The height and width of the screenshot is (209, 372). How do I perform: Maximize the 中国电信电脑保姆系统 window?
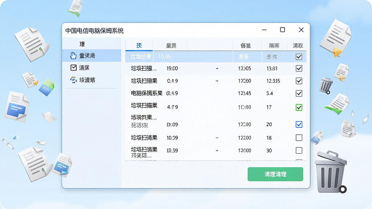[x=282, y=30]
